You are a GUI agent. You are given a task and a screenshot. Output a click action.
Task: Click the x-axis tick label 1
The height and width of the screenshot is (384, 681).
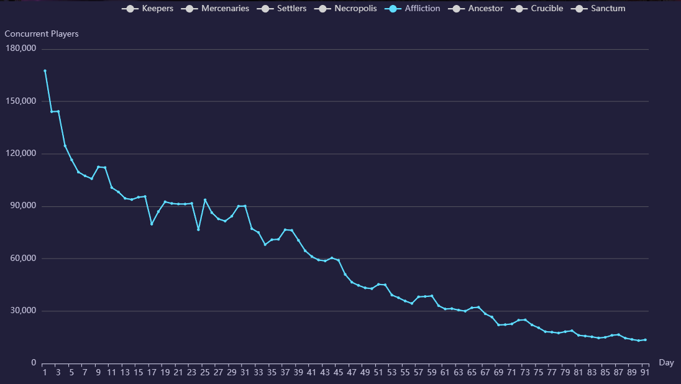pos(45,372)
